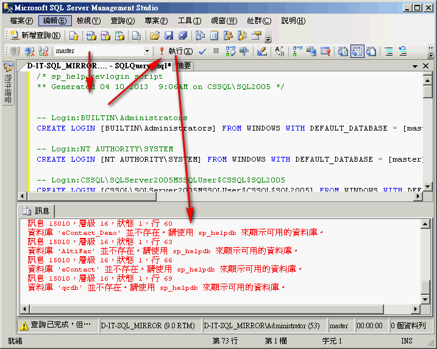The height and width of the screenshot is (349, 437).
Task: Toggle Include Actual Execution Plan
Action: tap(297, 51)
